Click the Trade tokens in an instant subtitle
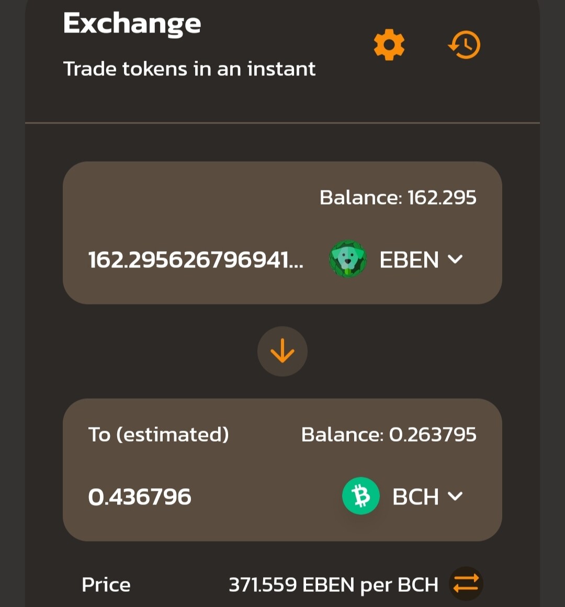The width and height of the screenshot is (565, 607). (189, 69)
